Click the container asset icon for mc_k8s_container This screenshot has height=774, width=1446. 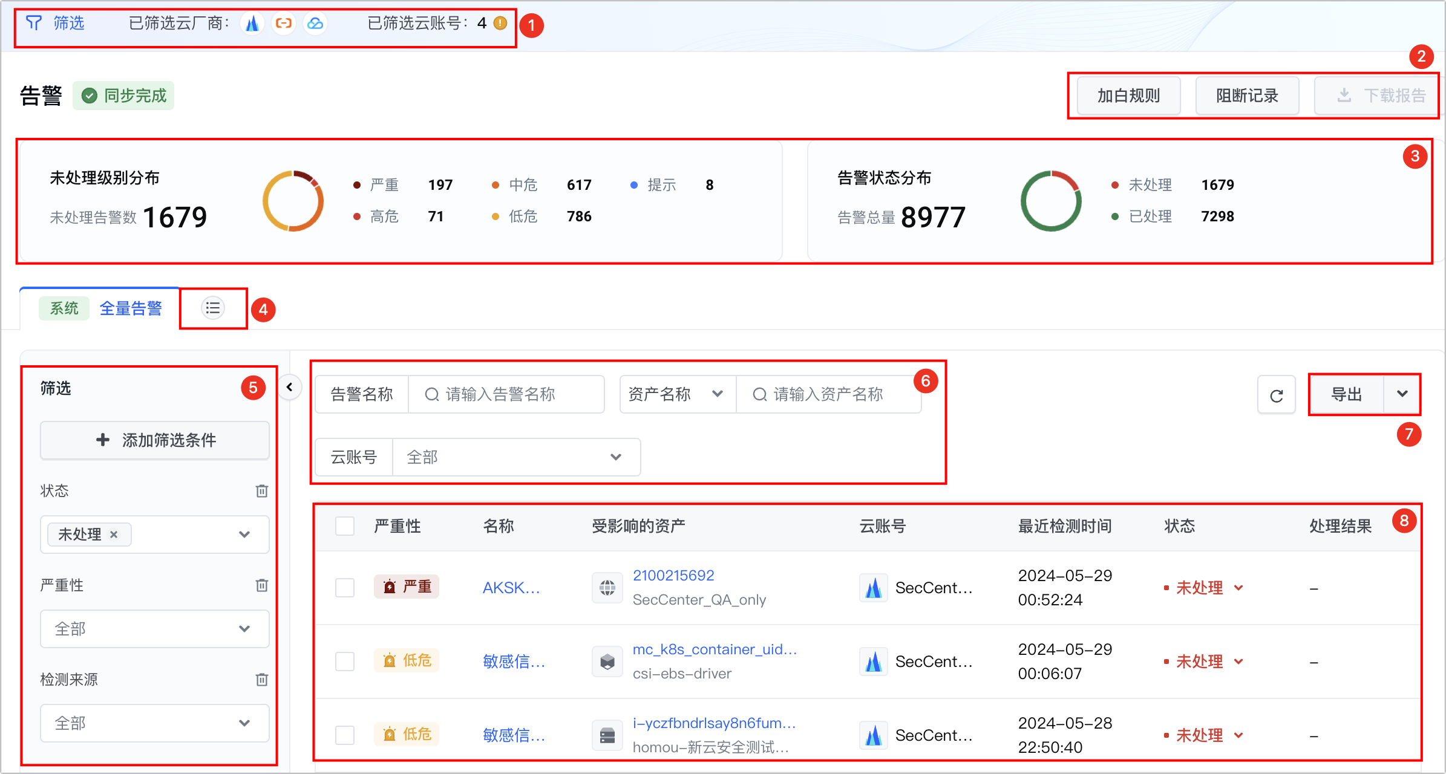pyautogui.click(x=607, y=661)
